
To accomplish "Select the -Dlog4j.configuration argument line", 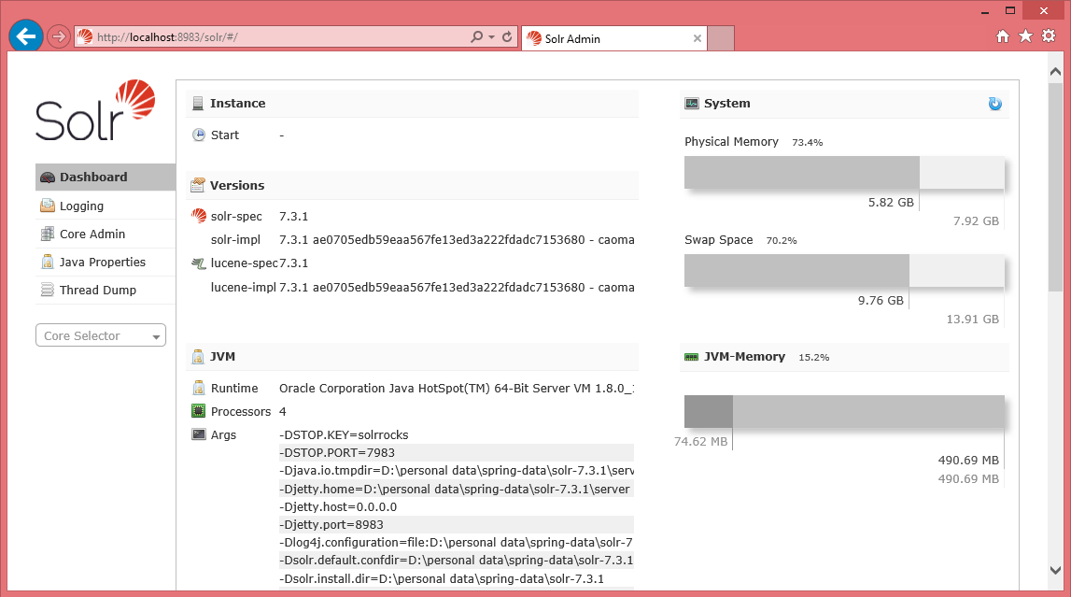I will tap(456, 543).
